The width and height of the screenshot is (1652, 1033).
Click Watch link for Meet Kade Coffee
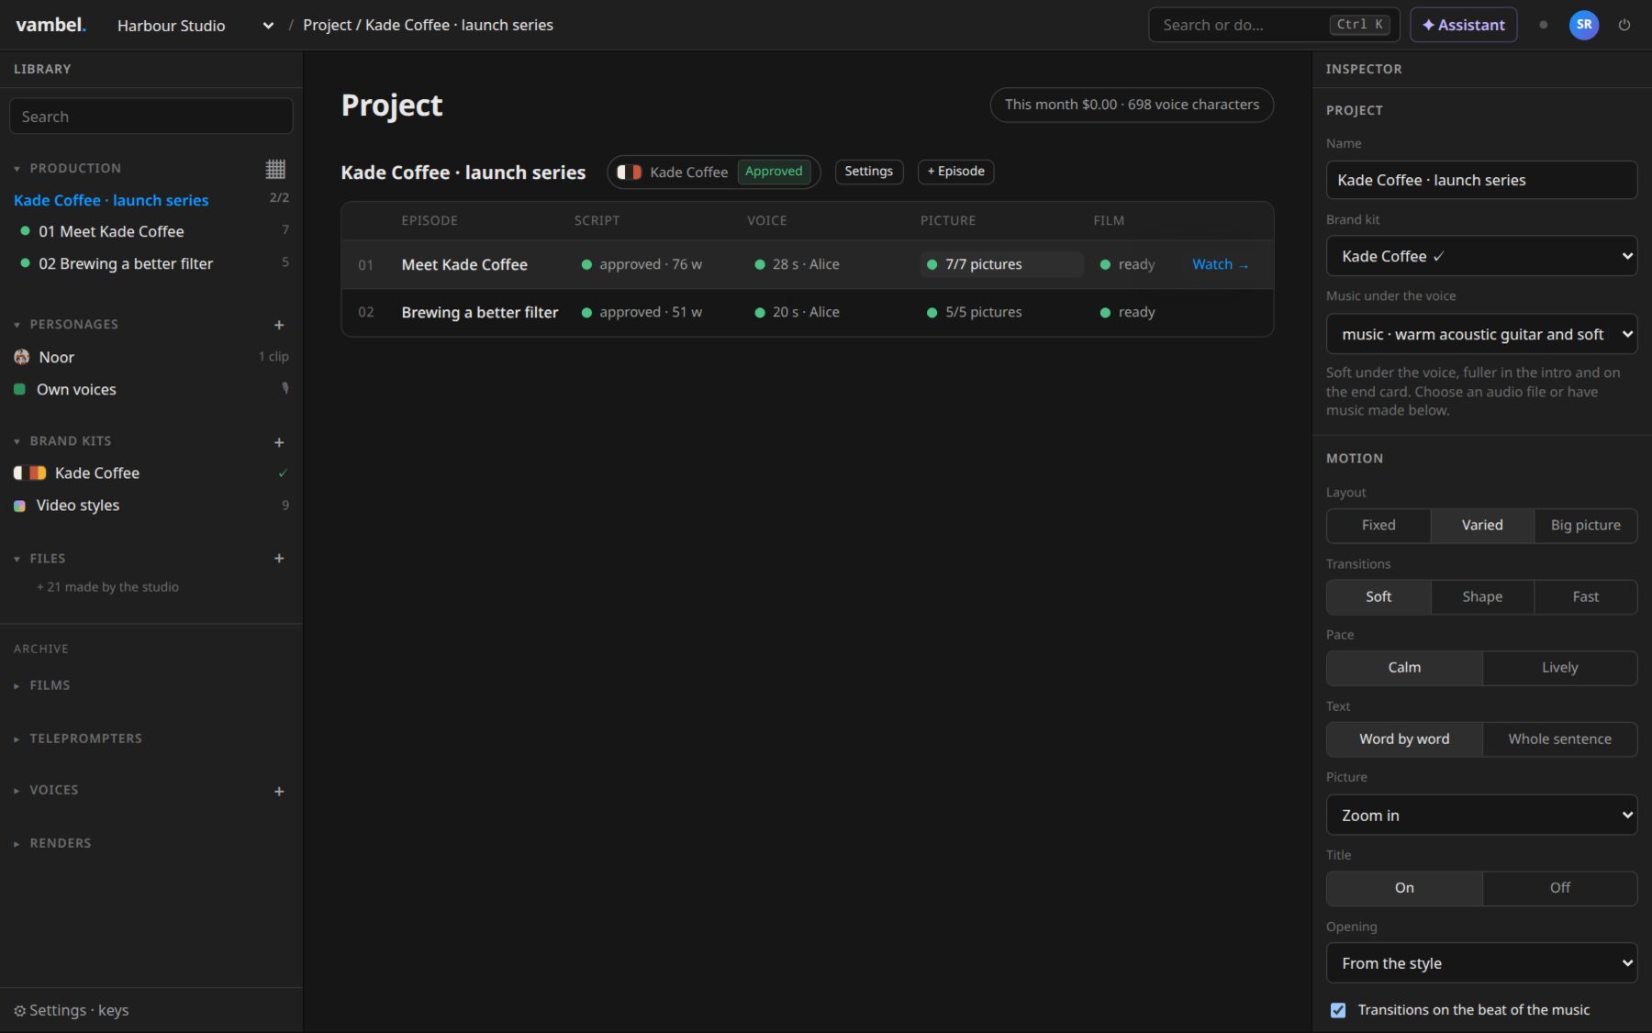[1220, 264]
